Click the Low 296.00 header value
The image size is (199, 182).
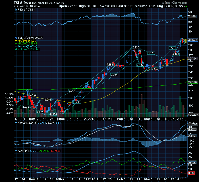click(106, 6)
